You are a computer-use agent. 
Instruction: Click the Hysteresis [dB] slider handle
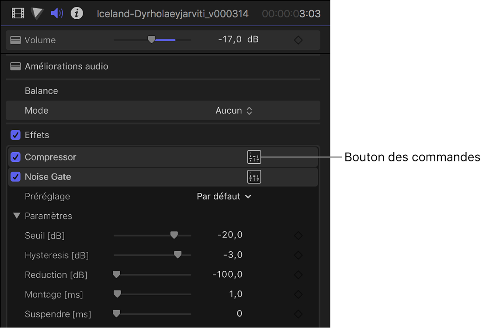177,255
